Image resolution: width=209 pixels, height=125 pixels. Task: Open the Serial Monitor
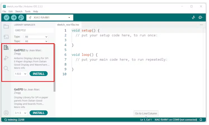click(201, 17)
